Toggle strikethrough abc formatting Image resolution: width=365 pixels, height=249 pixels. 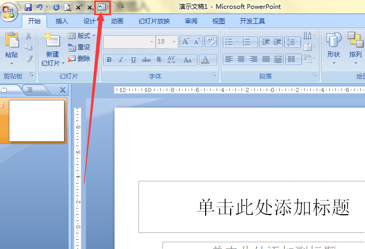(146, 60)
